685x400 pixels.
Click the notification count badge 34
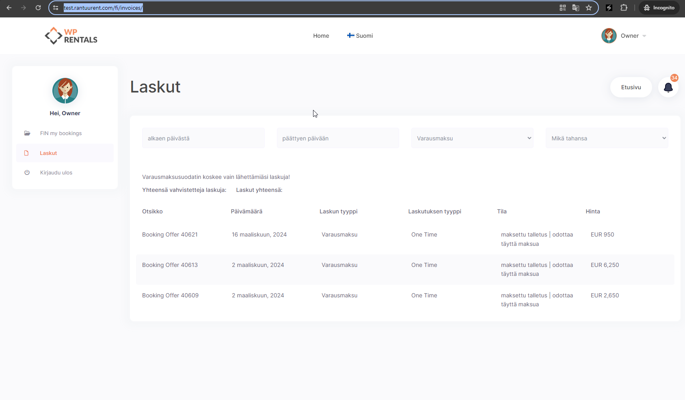click(x=674, y=78)
